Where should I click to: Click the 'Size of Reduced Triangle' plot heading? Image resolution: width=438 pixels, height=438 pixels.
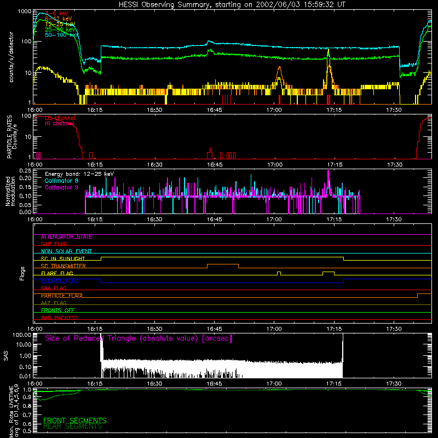(139, 338)
